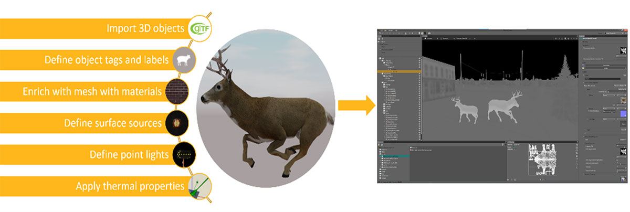630x212 pixels.
Task: Select the orange highlighted scene tree item
Action: [x=399, y=71]
